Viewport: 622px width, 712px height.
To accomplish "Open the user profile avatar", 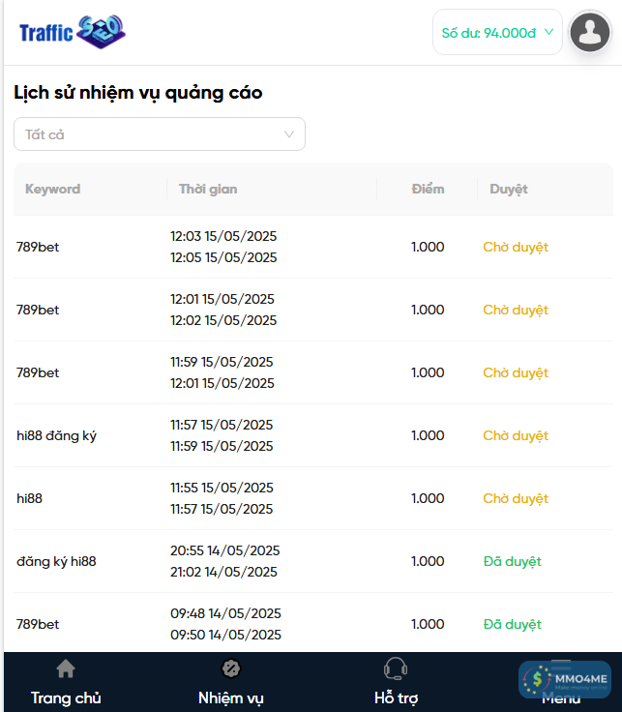I will tap(590, 32).
